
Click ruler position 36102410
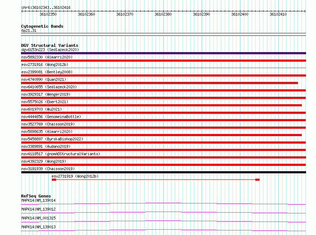click(x=278, y=14)
